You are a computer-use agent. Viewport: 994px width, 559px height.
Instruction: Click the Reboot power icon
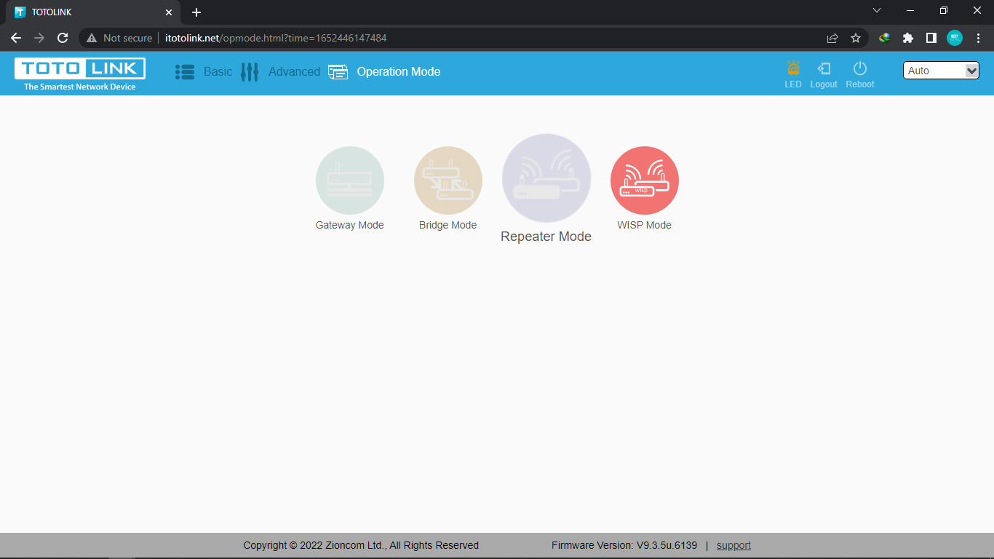click(x=860, y=68)
